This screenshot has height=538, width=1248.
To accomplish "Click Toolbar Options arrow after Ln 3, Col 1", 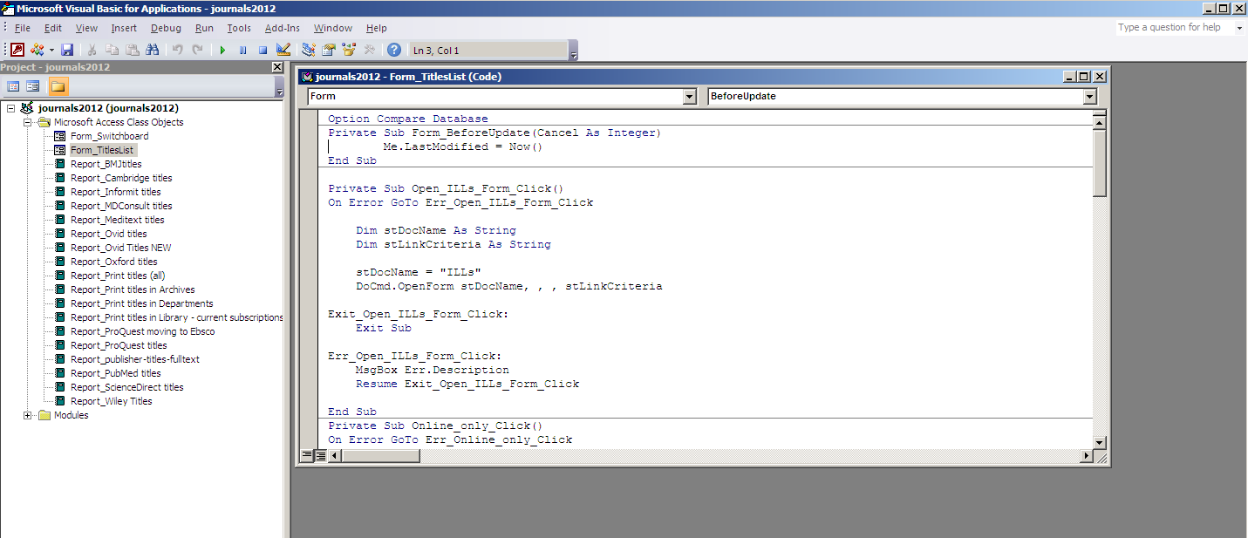I will click(x=573, y=51).
